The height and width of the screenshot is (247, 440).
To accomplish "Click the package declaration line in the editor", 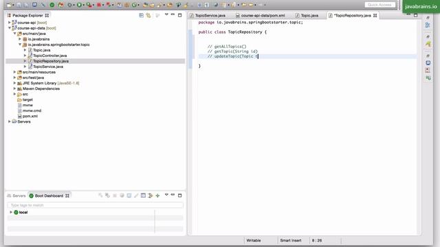I will click(x=250, y=23).
